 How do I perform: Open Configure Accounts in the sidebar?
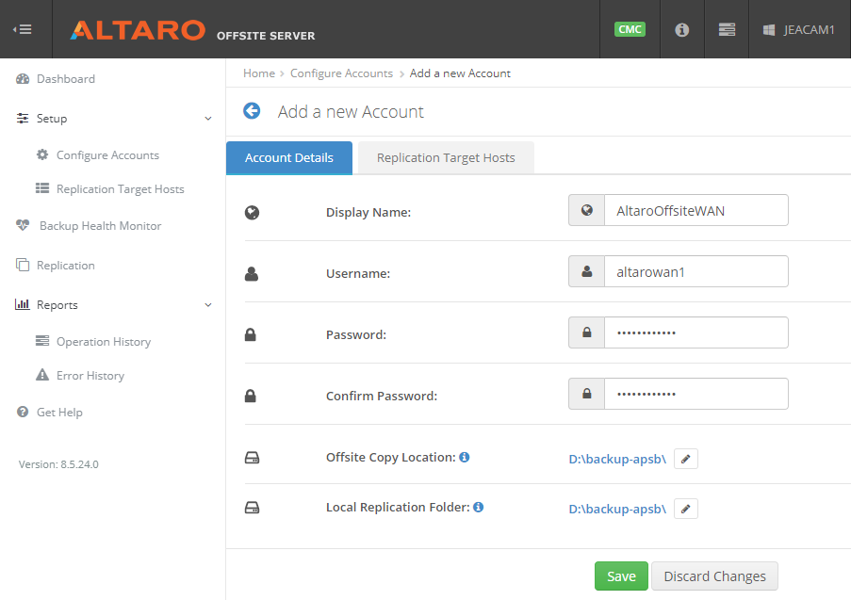pyautogui.click(x=107, y=155)
